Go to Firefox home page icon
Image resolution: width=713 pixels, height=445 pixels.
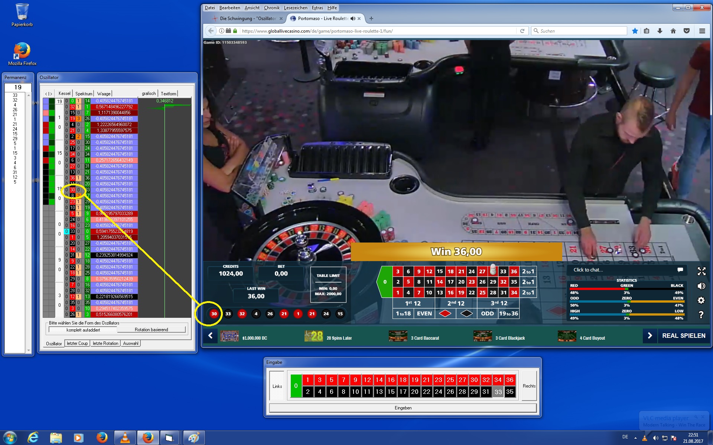[x=673, y=31]
